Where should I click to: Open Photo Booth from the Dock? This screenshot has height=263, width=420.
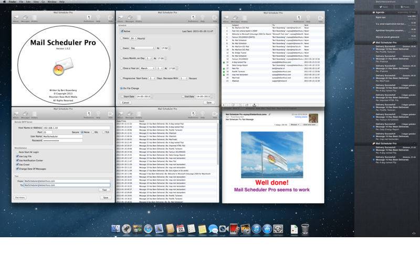pos(235,229)
